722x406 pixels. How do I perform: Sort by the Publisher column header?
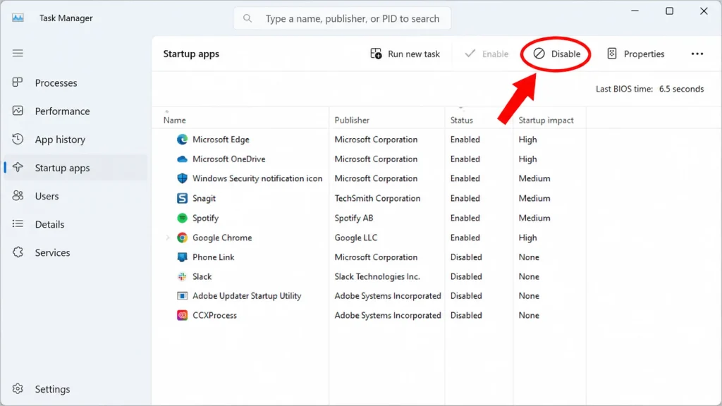[x=352, y=120]
